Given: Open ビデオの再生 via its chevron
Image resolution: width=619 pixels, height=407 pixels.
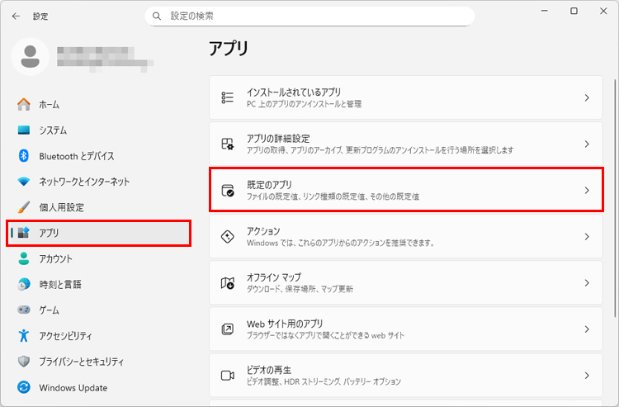Looking at the screenshot, I should [x=587, y=376].
